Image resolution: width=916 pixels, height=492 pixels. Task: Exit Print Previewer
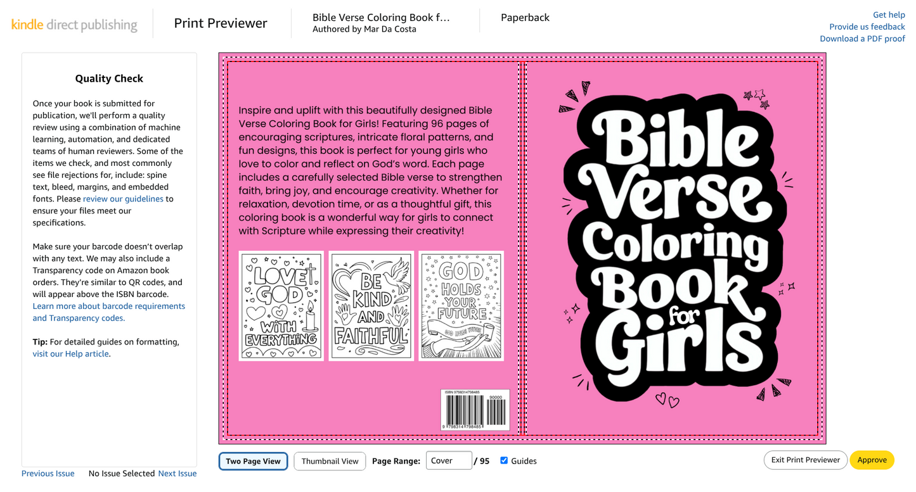[805, 460]
